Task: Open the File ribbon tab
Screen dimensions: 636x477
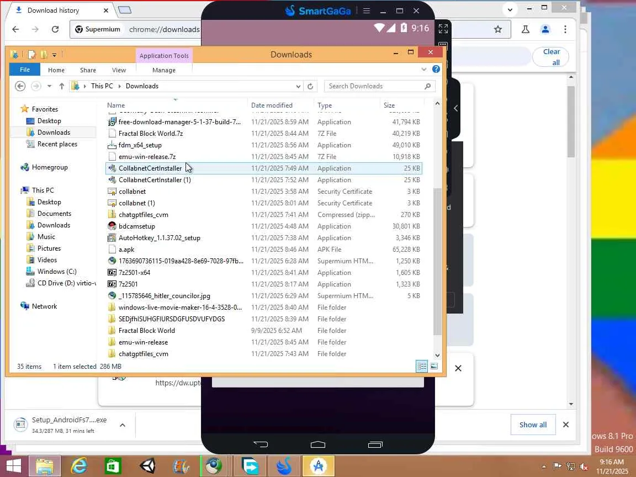Action: (25, 70)
